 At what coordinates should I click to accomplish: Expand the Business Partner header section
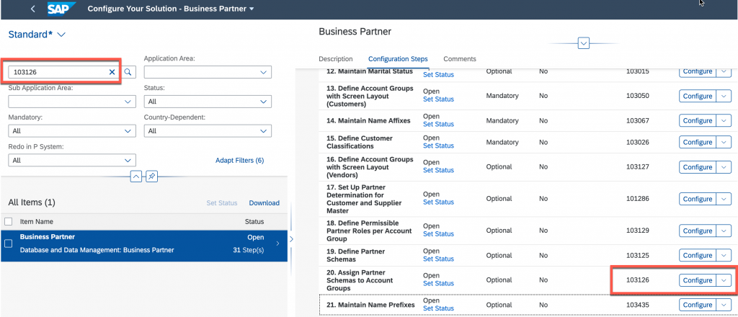coord(584,44)
